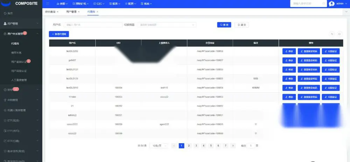The height and width of the screenshot is (162, 350).
Task: Click the testDLS203 username cell
Action: click(x=72, y=51)
